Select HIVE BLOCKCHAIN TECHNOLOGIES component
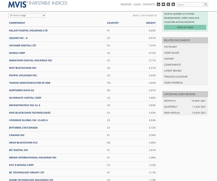Image resolution: width=217 pixels, height=181 pixels. tap(30, 113)
